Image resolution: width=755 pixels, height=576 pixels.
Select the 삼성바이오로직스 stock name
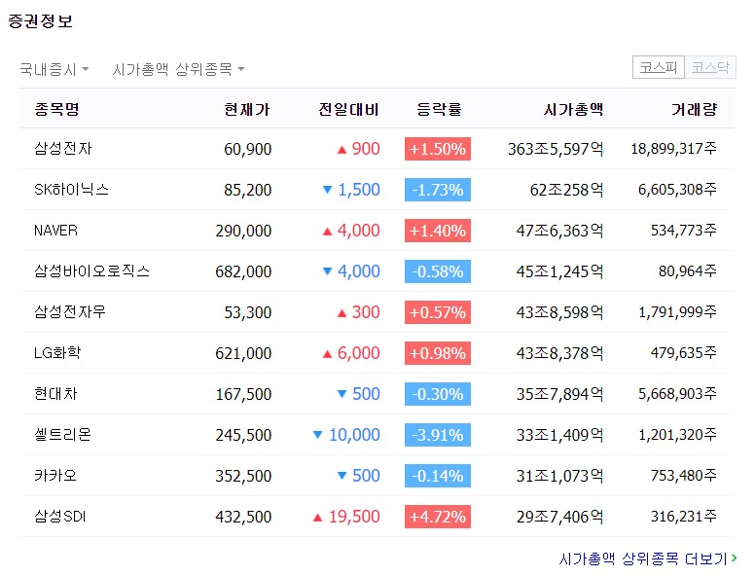pos(91,271)
